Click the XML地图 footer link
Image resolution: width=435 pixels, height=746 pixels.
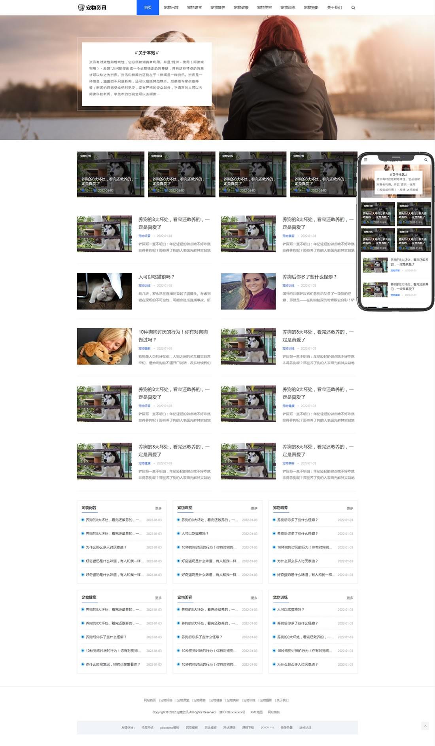coord(256,712)
